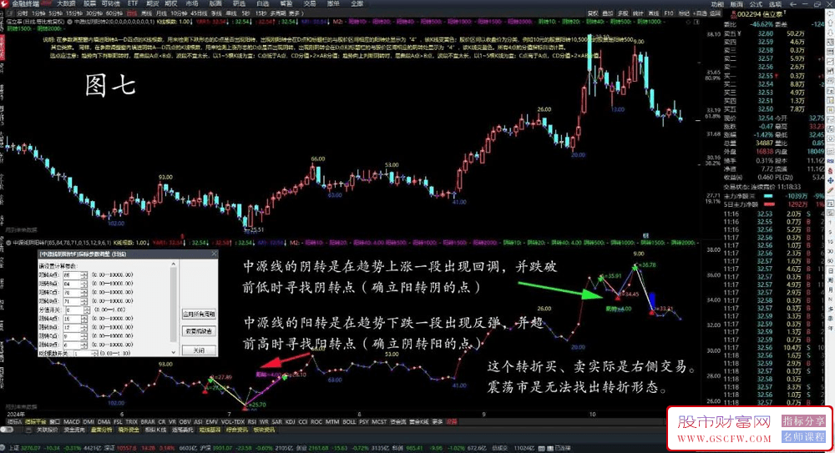Select the MACD indicator tab
835x453 pixels.
pyautogui.click(x=72, y=421)
